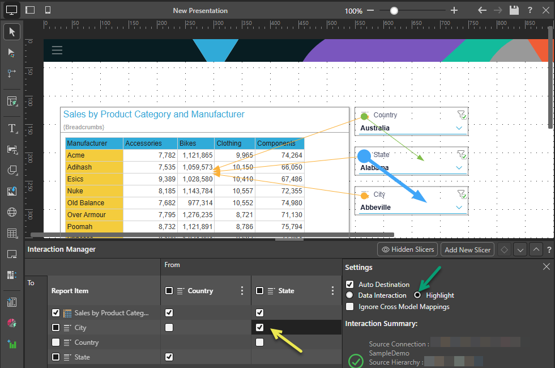Open help question mark in top bar

coord(530,10)
